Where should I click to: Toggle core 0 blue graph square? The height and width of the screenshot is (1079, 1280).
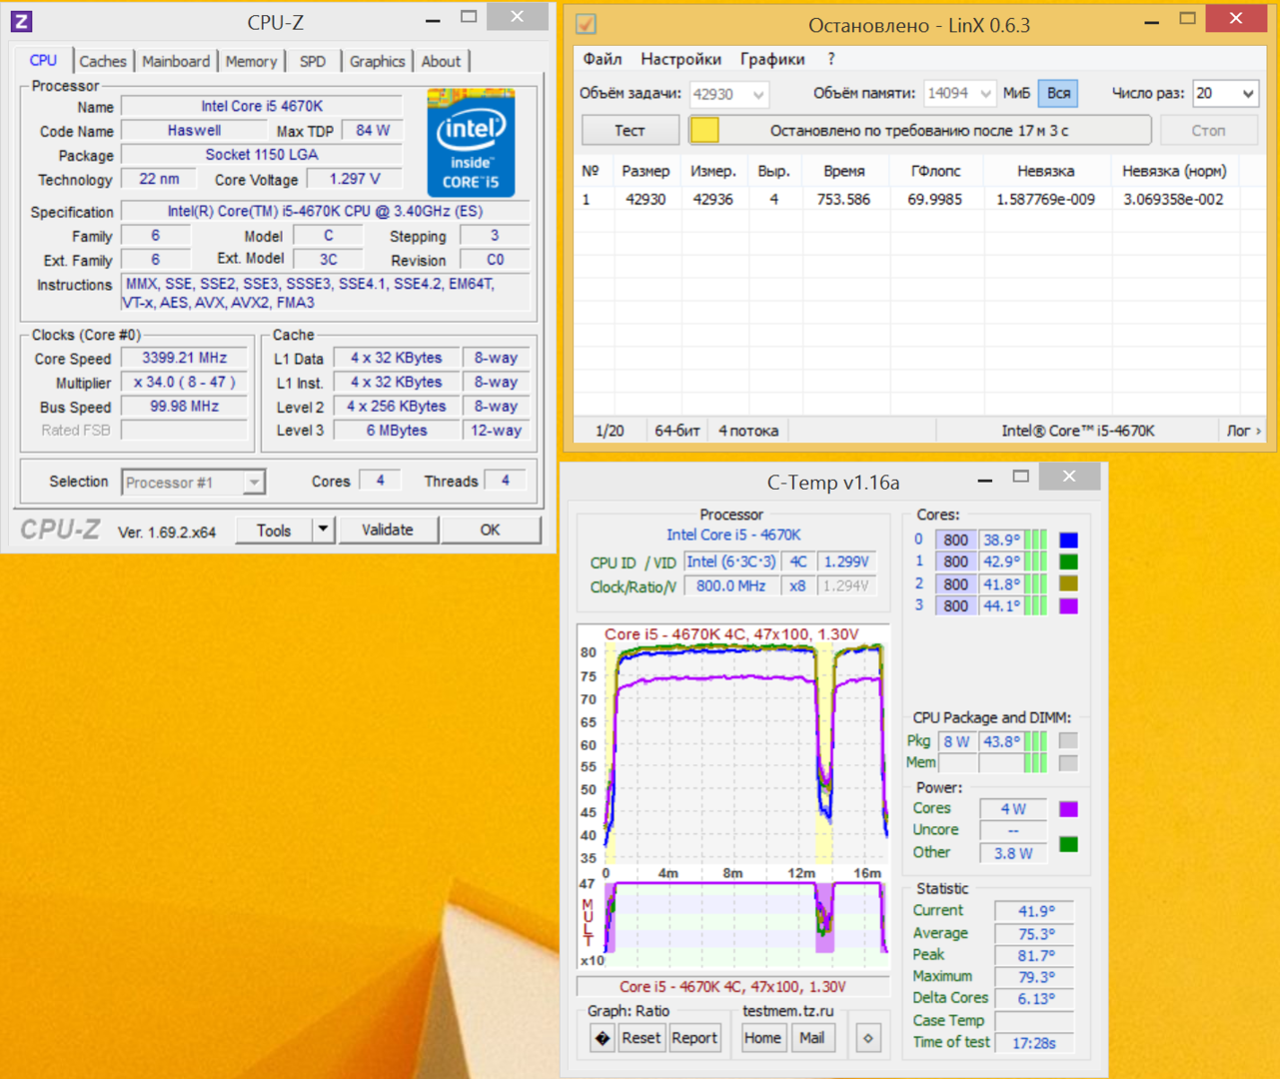(x=1068, y=540)
